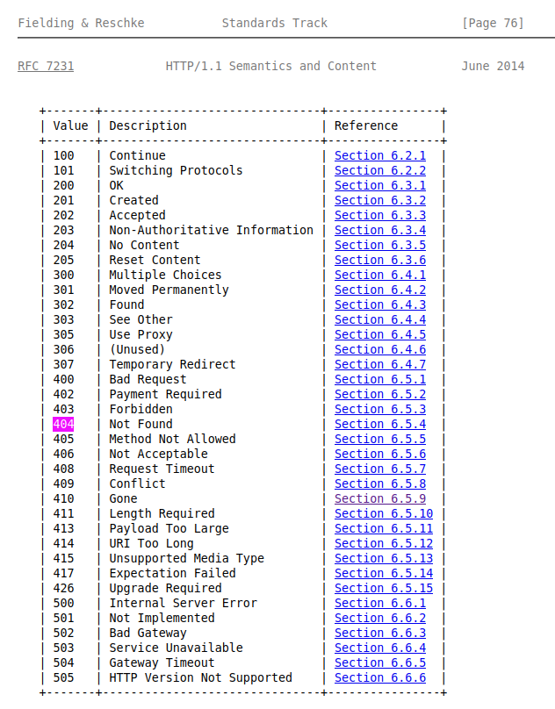Open Section 6.6.5 Gateway Timeout link
555x709 pixels.
point(380,662)
